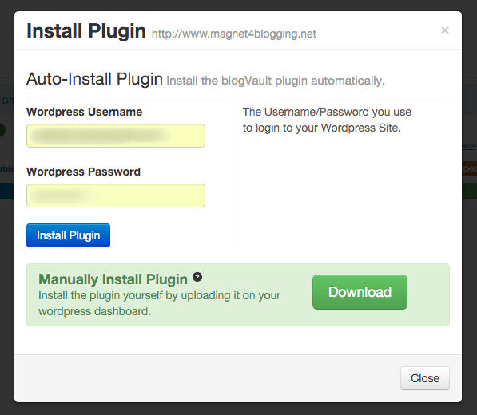Viewport: 477px width, 415px height.
Task: Click the uploading it on your dashboard description
Action: pyautogui.click(x=160, y=303)
